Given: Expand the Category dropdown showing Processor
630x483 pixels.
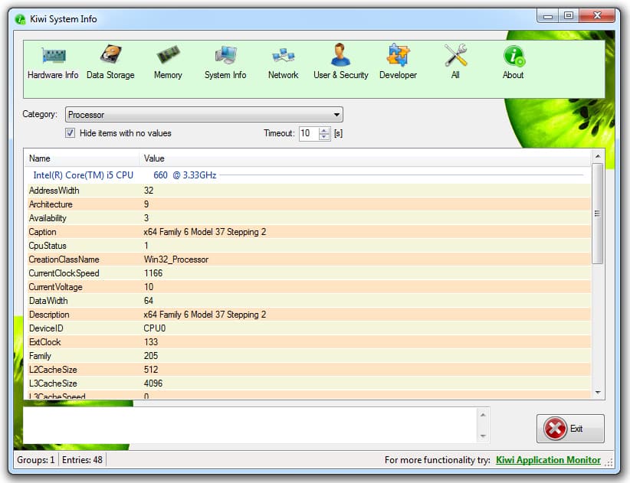Looking at the screenshot, I should pos(204,115).
